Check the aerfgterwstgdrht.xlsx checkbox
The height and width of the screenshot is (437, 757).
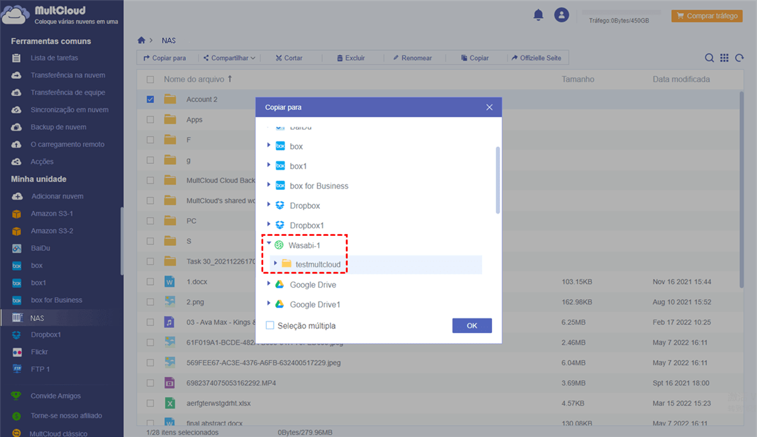[150, 403]
